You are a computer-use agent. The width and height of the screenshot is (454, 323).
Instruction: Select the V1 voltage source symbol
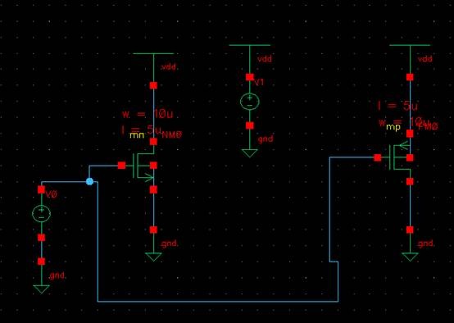tap(250, 102)
